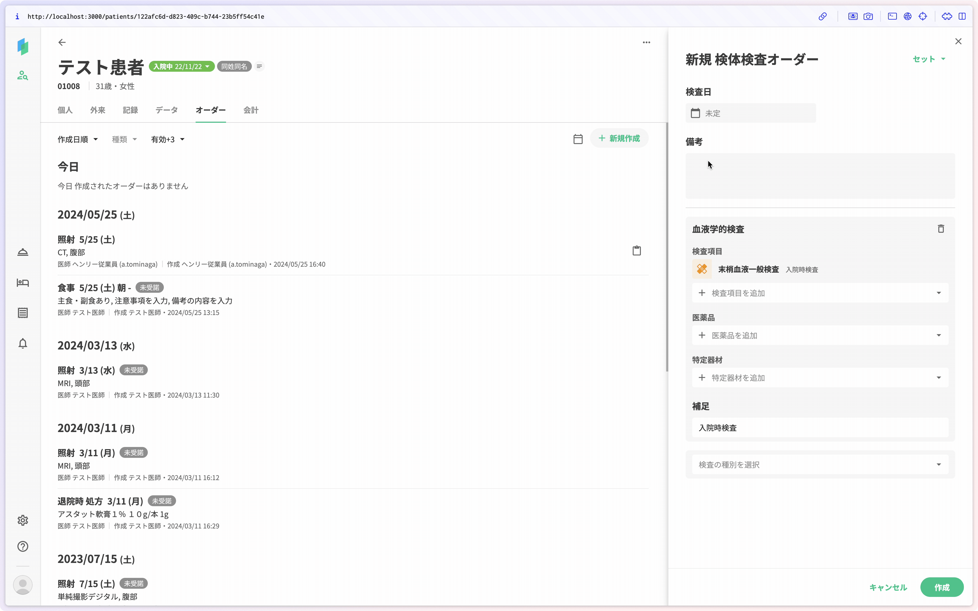Click the back arrow above patient name

tap(62, 42)
